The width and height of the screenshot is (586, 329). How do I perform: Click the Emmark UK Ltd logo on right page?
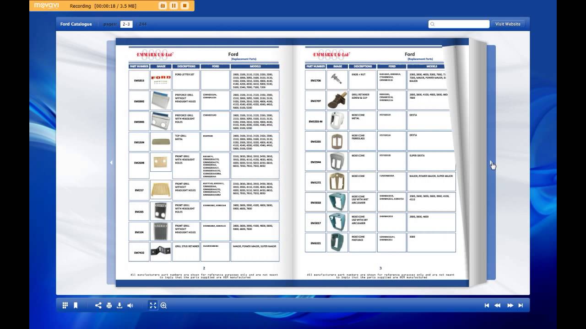331,54
